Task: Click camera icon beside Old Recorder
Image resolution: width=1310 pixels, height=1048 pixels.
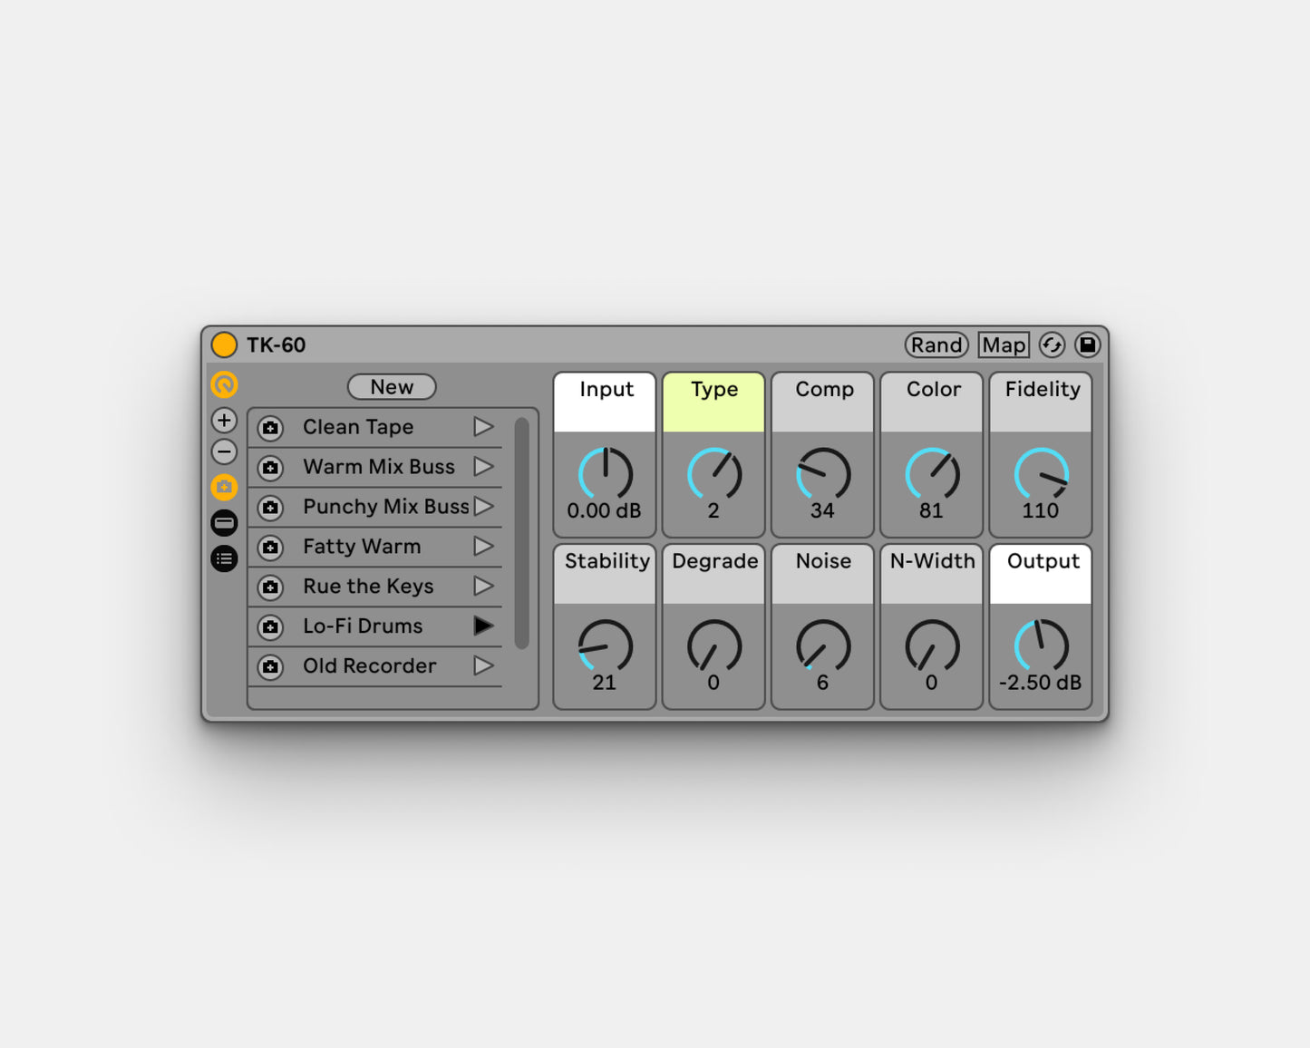Action: pyautogui.click(x=270, y=667)
